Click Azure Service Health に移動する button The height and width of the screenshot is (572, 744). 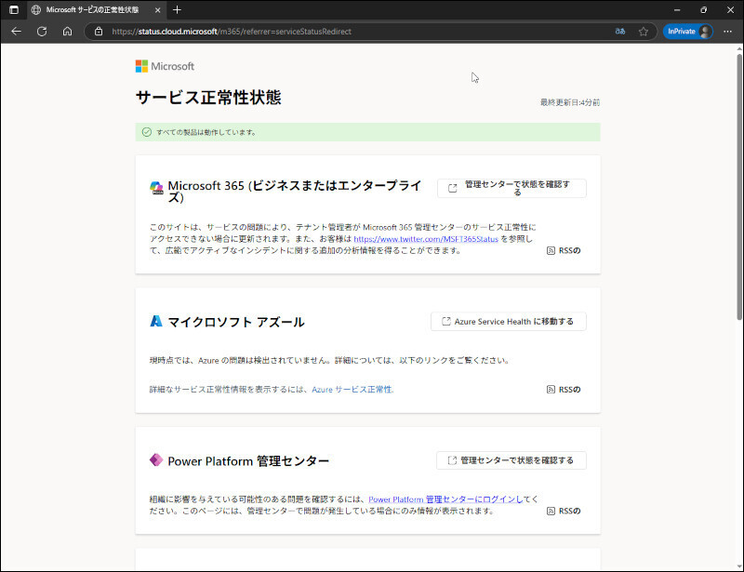pos(508,322)
